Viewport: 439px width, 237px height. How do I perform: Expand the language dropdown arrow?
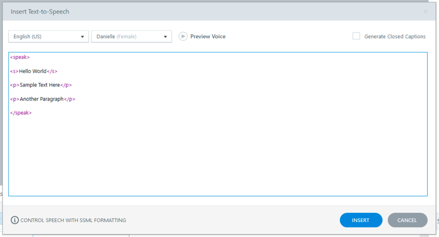point(82,37)
